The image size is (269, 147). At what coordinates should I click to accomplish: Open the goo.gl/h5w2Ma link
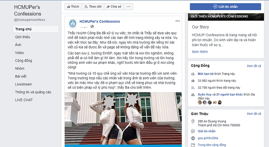tap(208, 138)
